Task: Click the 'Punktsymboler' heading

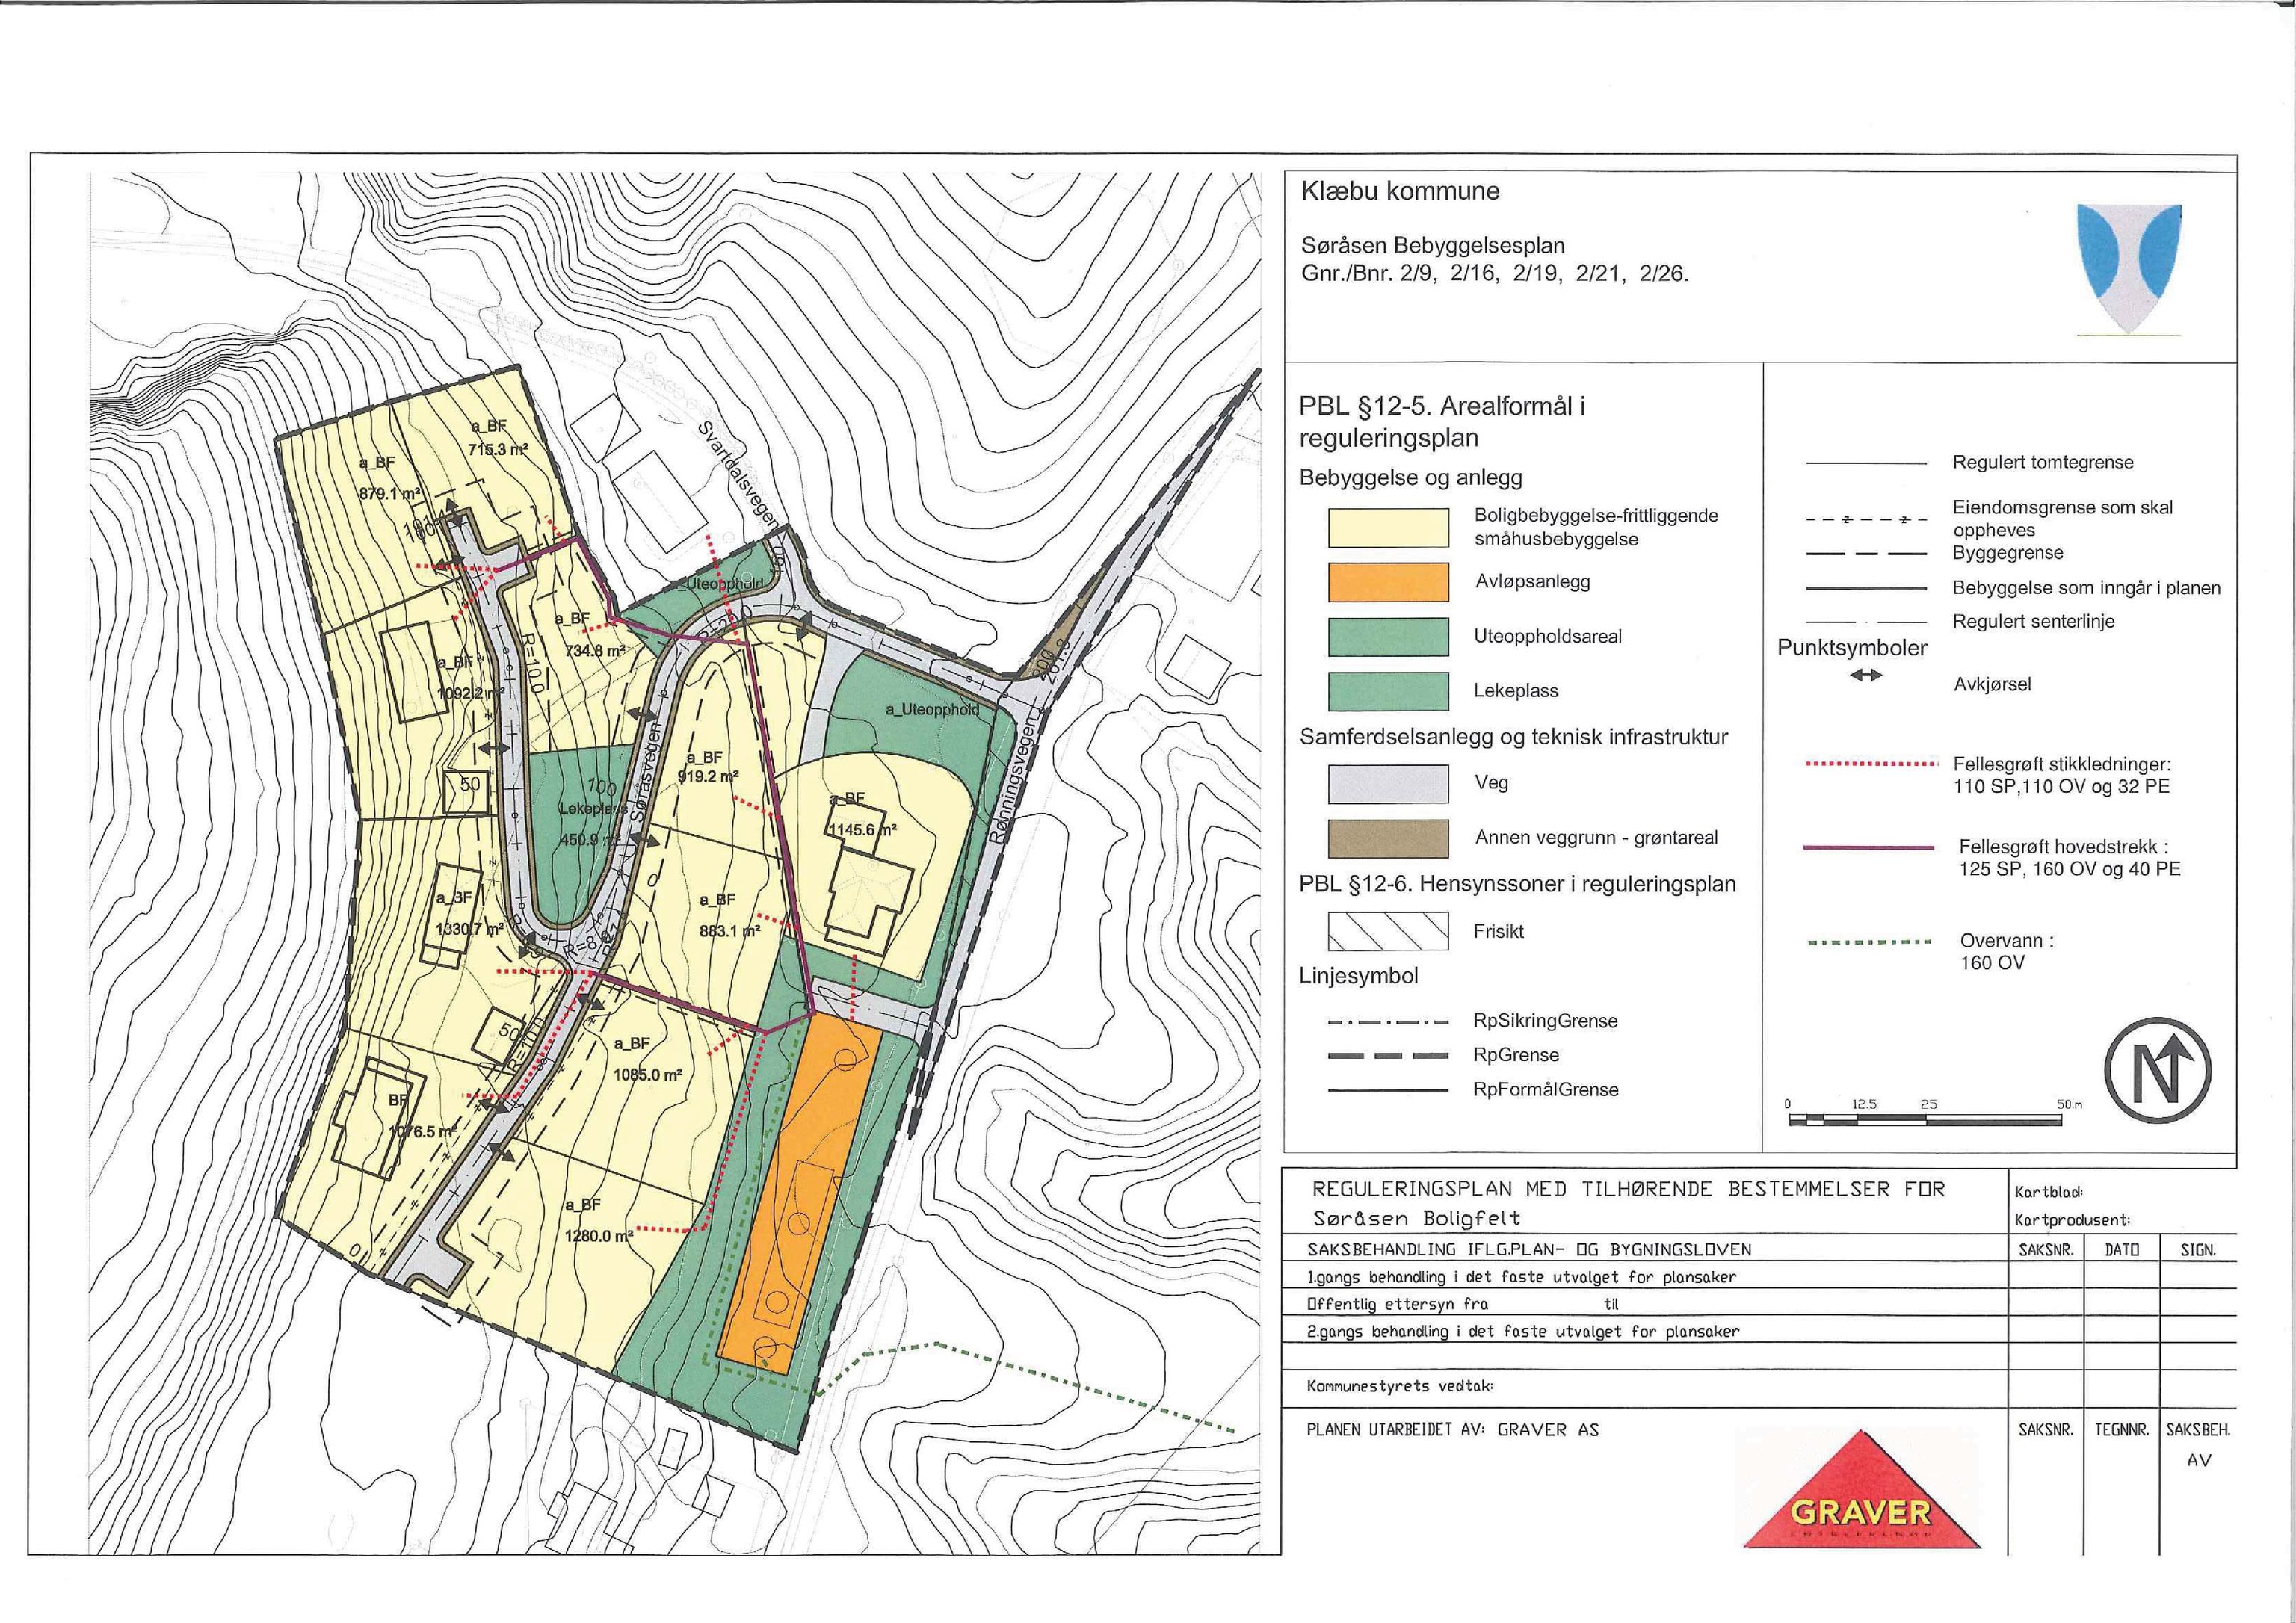Action: [1852, 648]
